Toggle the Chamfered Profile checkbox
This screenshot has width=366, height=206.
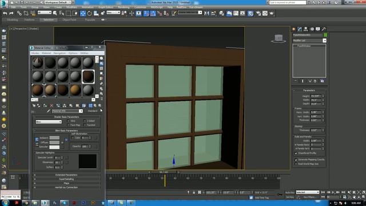pos(296,153)
